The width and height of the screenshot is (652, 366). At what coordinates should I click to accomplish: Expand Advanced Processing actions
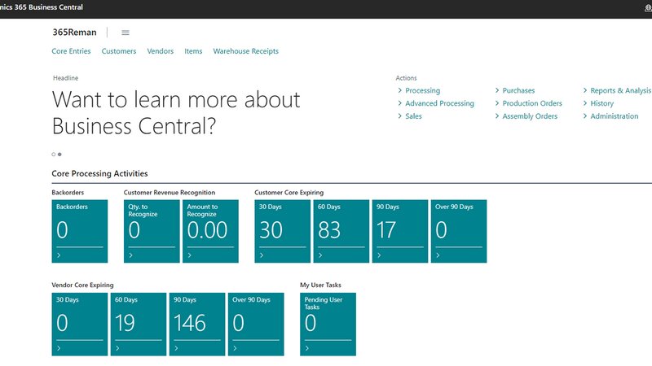[x=436, y=103]
